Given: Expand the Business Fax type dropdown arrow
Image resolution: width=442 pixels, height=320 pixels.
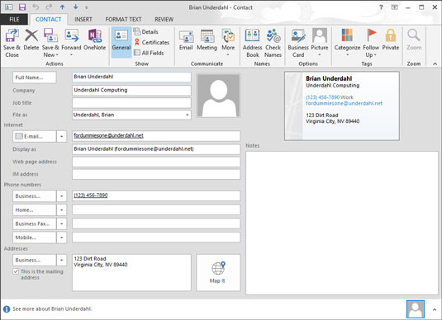Looking at the screenshot, I should click(x=61, y=224).
